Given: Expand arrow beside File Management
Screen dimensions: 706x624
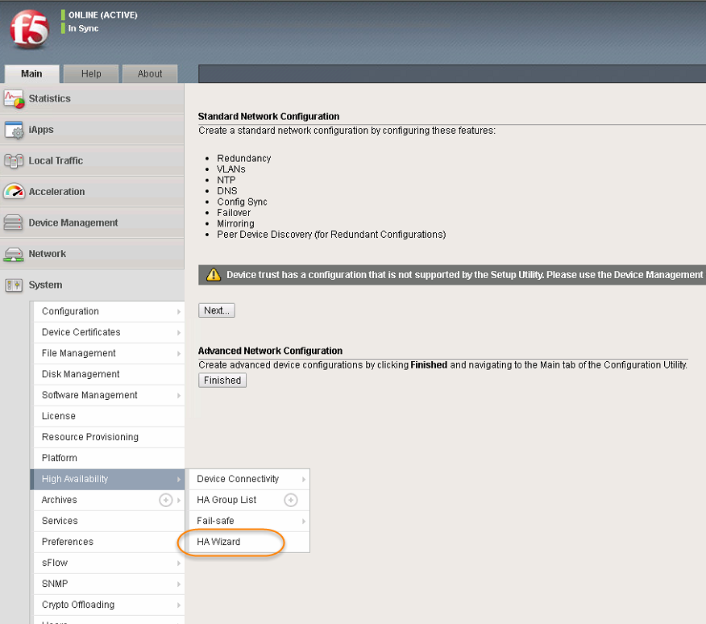Looking at the screenshot, I should coord(179,354).
